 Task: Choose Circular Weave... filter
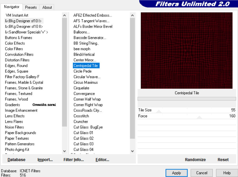click(87, 77)
